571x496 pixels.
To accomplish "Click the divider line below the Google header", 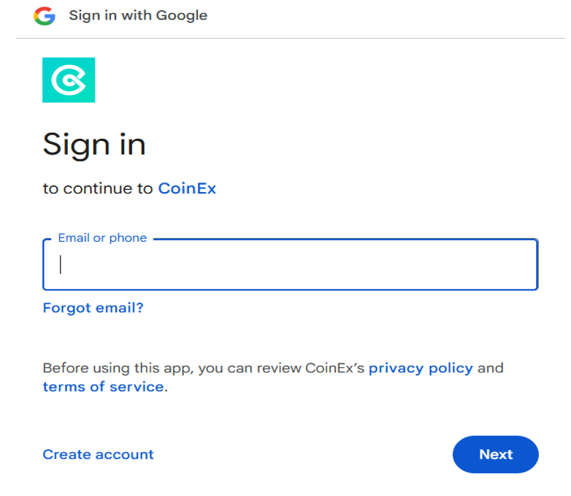I will click(290, 38).
